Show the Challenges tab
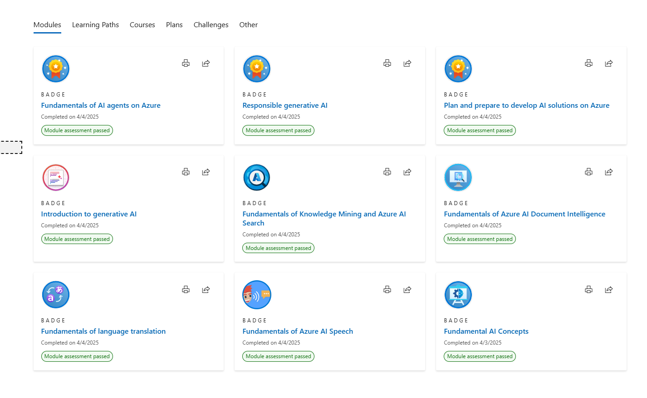 [211, 25]
